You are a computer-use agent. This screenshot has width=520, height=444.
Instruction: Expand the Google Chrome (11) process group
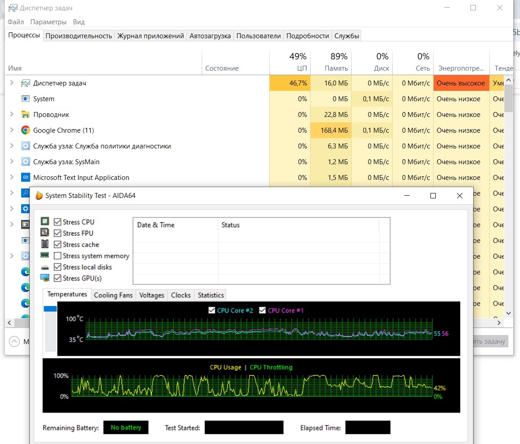pyautogui.click(x=12, y=130)
